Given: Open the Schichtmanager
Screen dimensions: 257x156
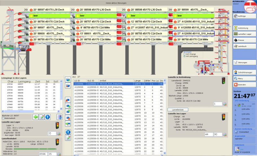Looking at the screenshot, I should coord(245,72).
